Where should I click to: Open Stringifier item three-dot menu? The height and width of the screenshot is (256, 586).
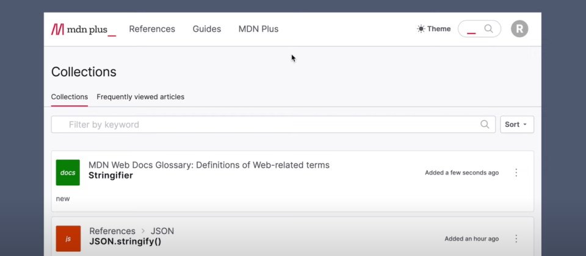pos(516,172)
